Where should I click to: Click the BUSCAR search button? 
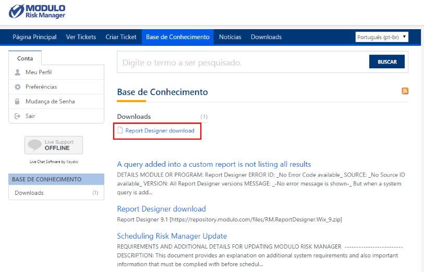click(386, 61)
